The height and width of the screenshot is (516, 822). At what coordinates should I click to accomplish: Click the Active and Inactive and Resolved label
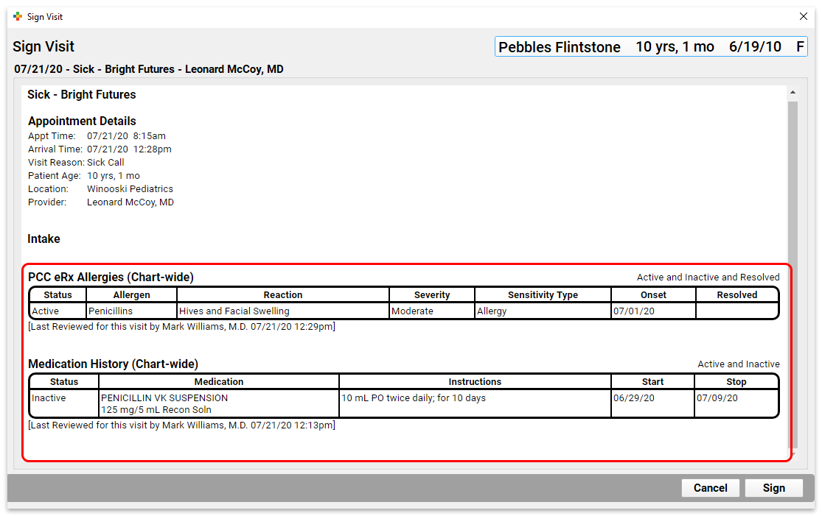pos(708,277)
